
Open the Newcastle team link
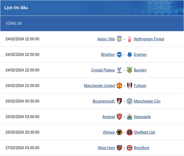point(142,117)
